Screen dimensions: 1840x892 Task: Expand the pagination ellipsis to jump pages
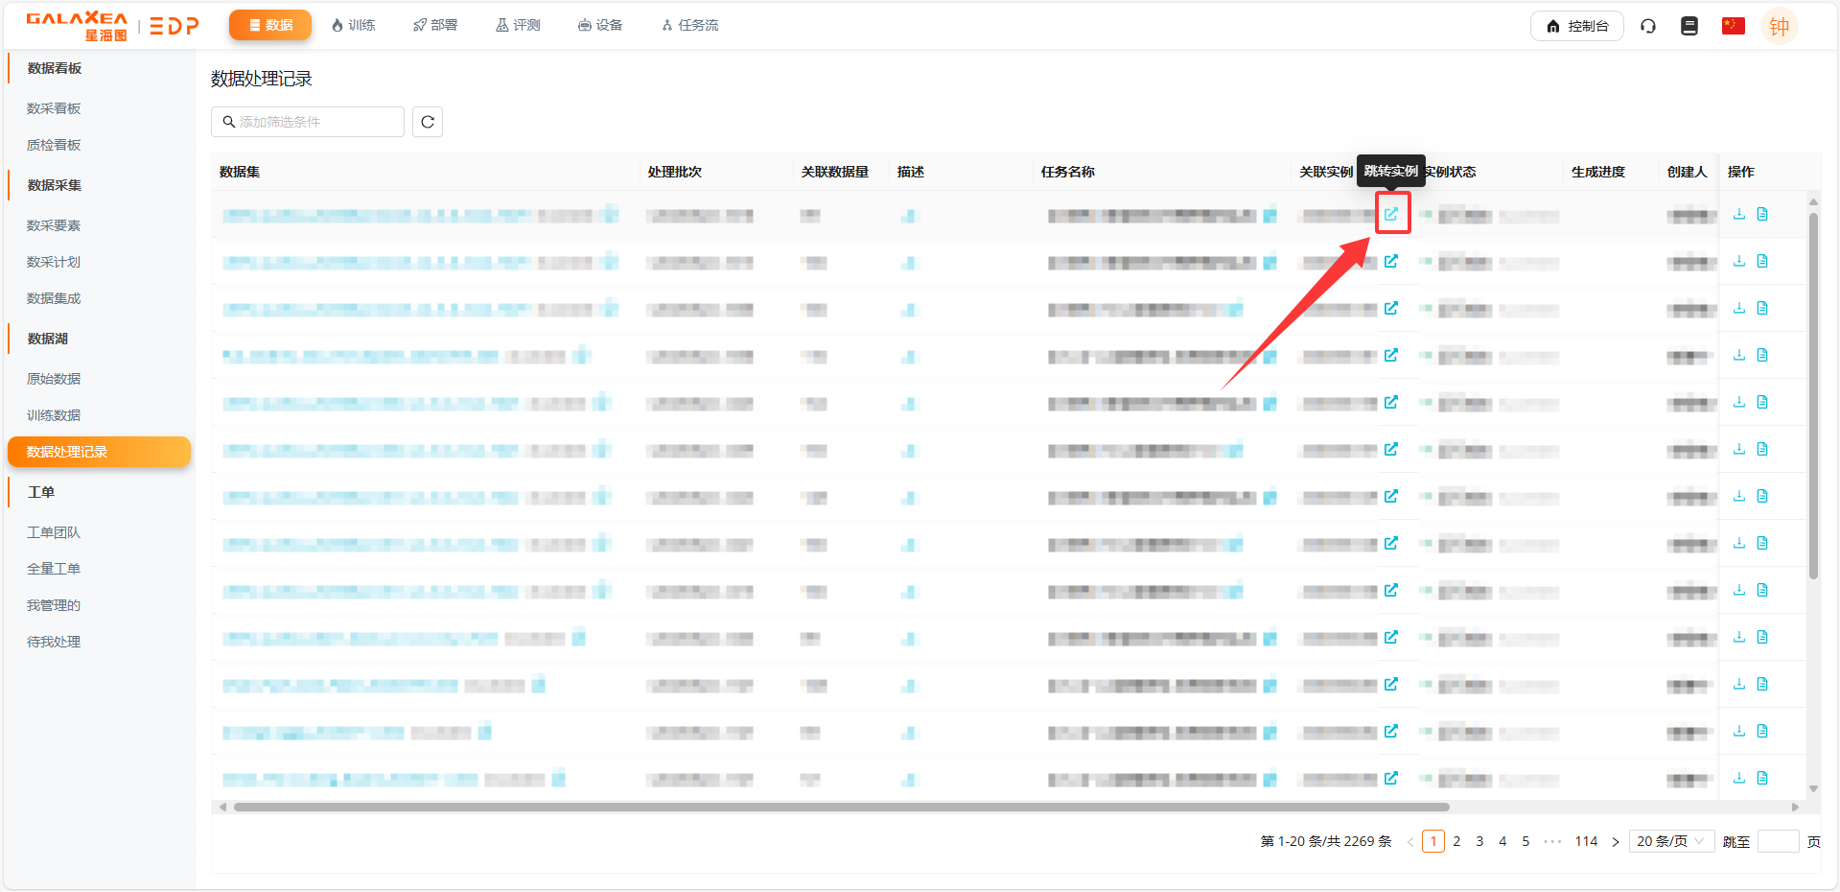[1552, 841]
